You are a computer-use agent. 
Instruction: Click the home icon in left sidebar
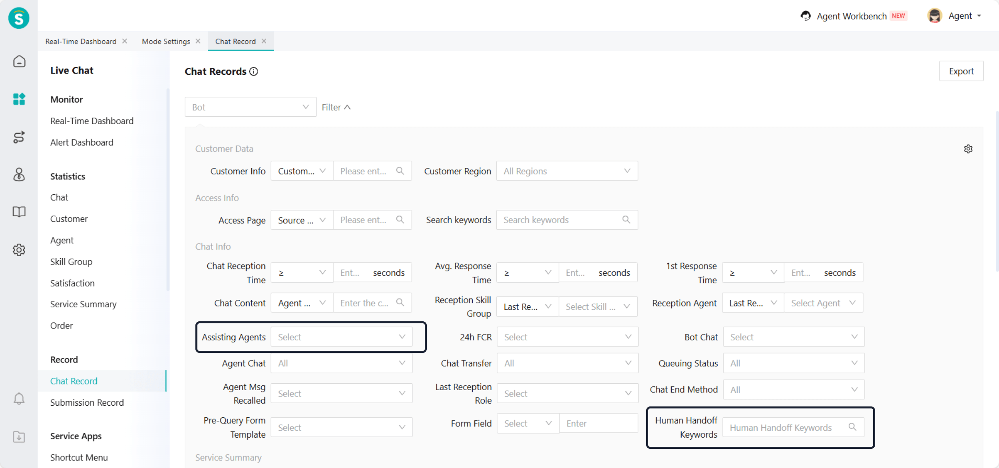(x=19, y=61)
